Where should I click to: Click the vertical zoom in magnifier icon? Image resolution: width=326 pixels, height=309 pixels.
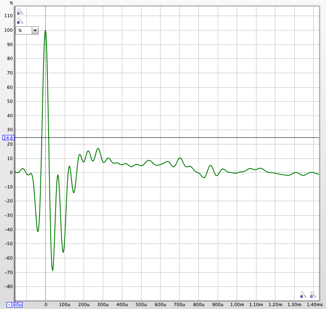coord(19,12)
